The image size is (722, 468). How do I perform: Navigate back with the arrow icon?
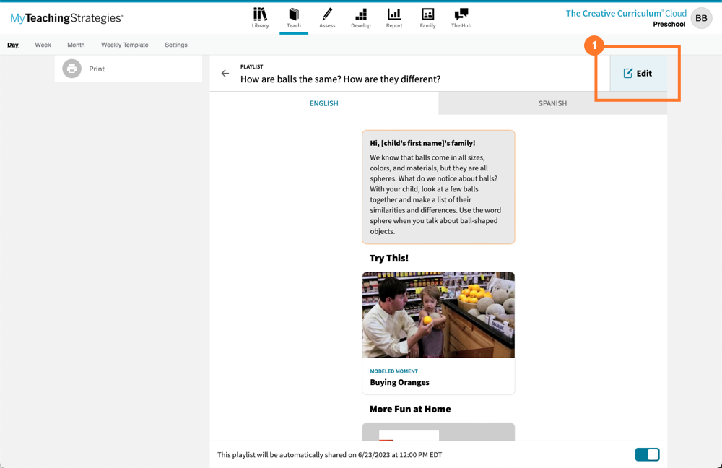[x=225, y=73]
